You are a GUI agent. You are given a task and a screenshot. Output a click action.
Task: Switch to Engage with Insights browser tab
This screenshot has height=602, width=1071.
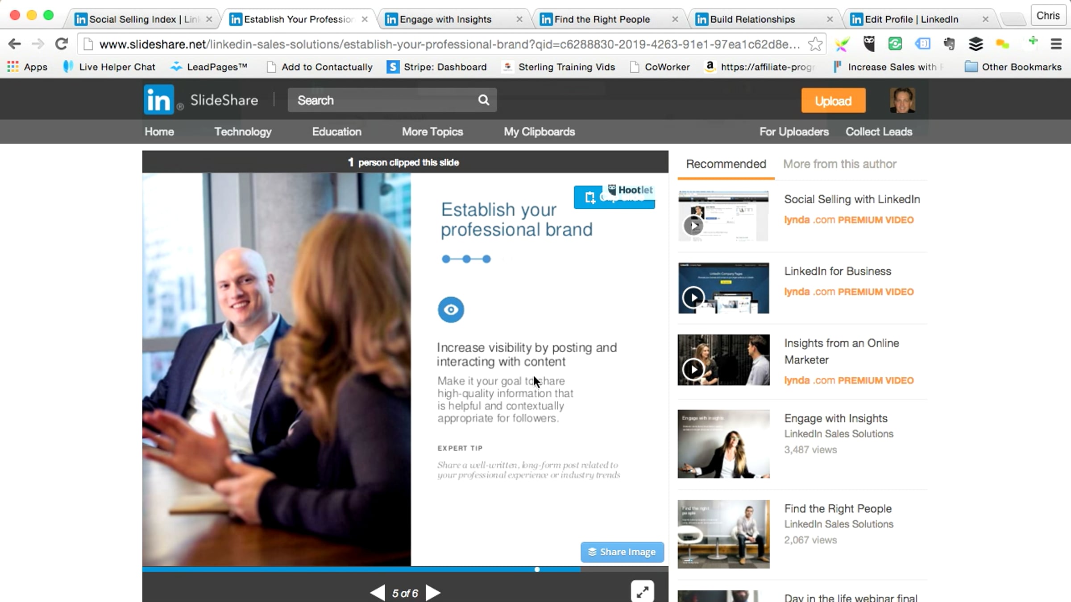(445, 19)
